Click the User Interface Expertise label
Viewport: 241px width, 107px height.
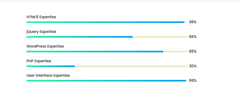[x=48, y=75]
